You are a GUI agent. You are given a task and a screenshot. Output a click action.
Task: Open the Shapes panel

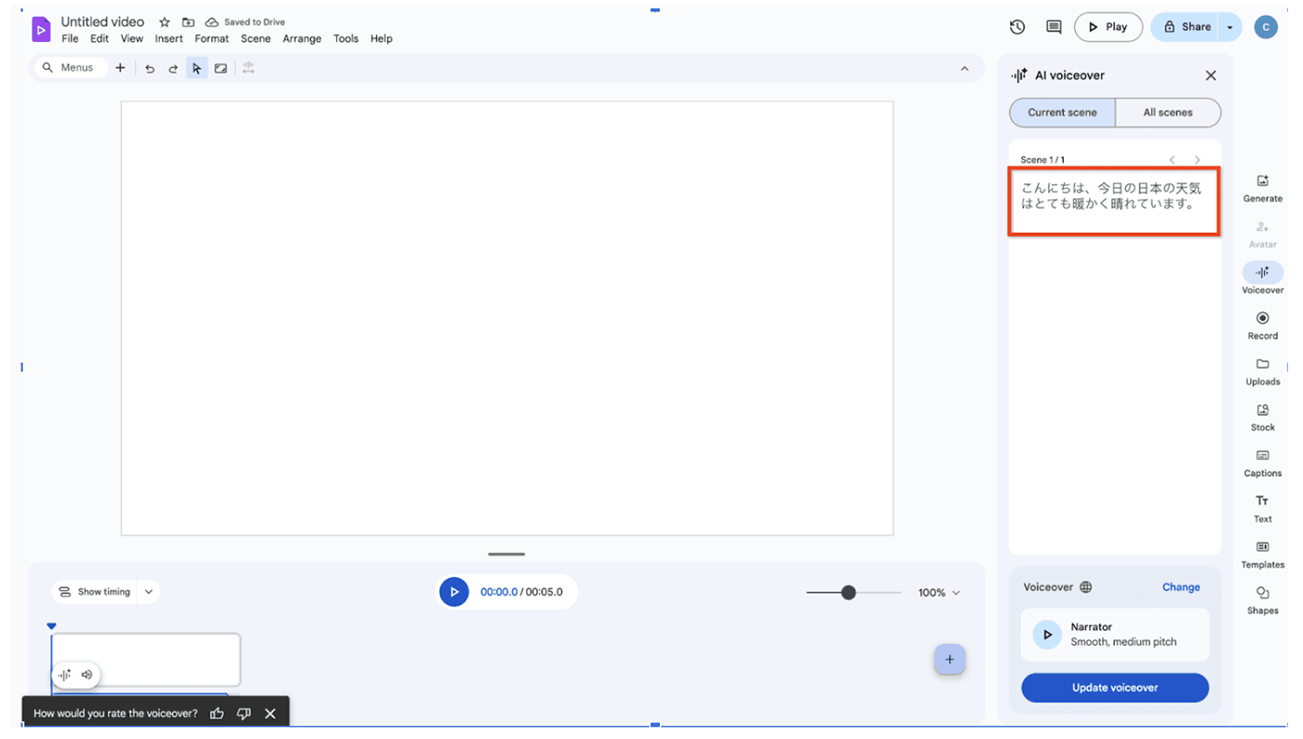pyautogui.click(x=1262, y=599)
